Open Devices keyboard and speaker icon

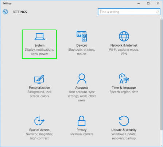(82, 36)
